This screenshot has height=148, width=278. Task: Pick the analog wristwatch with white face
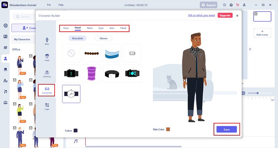[71, 94]
